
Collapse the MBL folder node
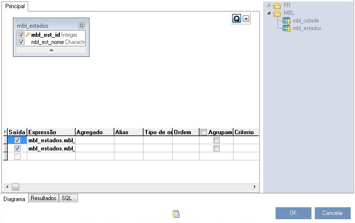(x=269, y=13)
